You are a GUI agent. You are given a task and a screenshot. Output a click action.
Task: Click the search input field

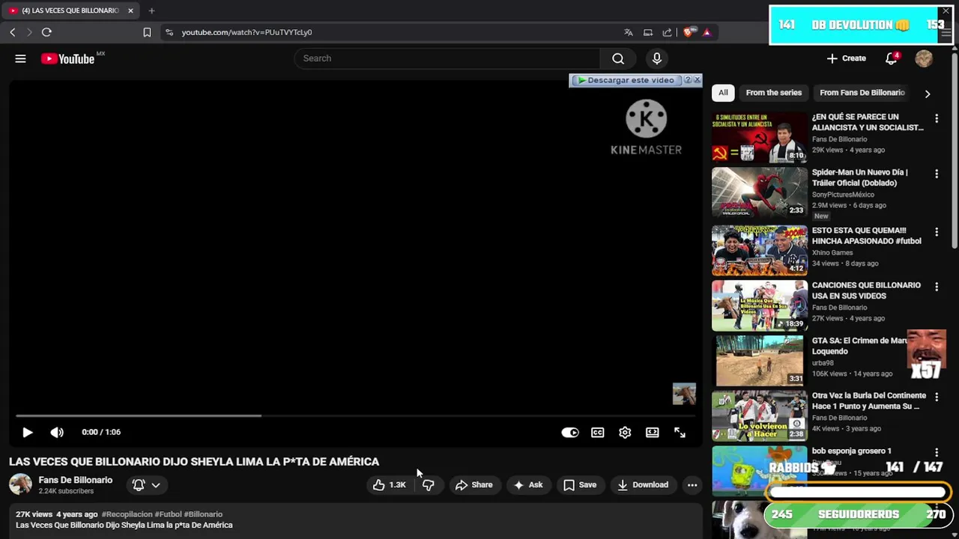coord(447,58)
